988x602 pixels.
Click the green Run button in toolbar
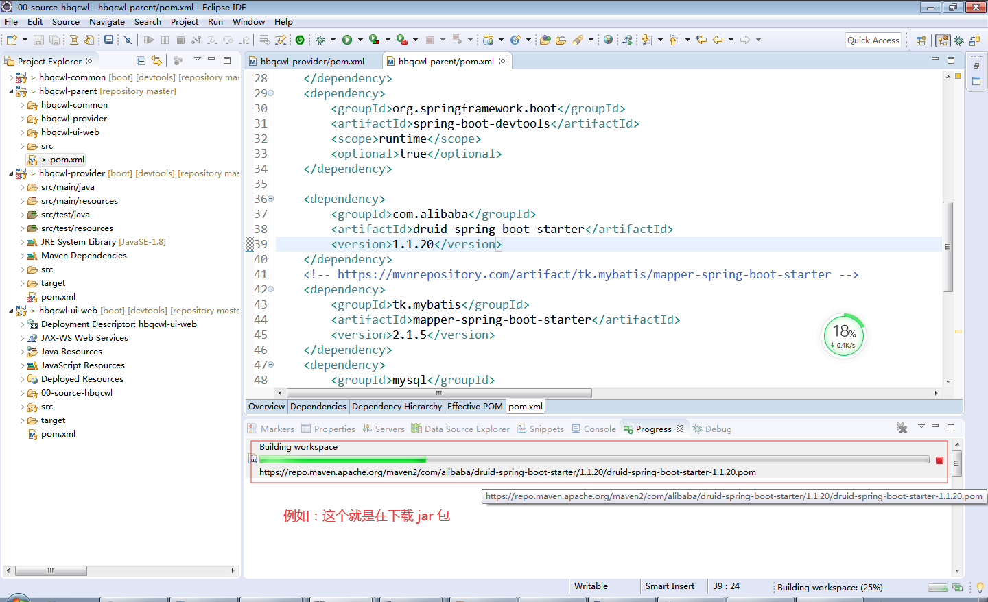pos(347,40)
